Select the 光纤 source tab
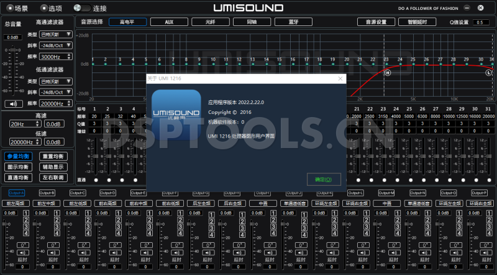The image size is (497, 275). click(x=211, y=22)
